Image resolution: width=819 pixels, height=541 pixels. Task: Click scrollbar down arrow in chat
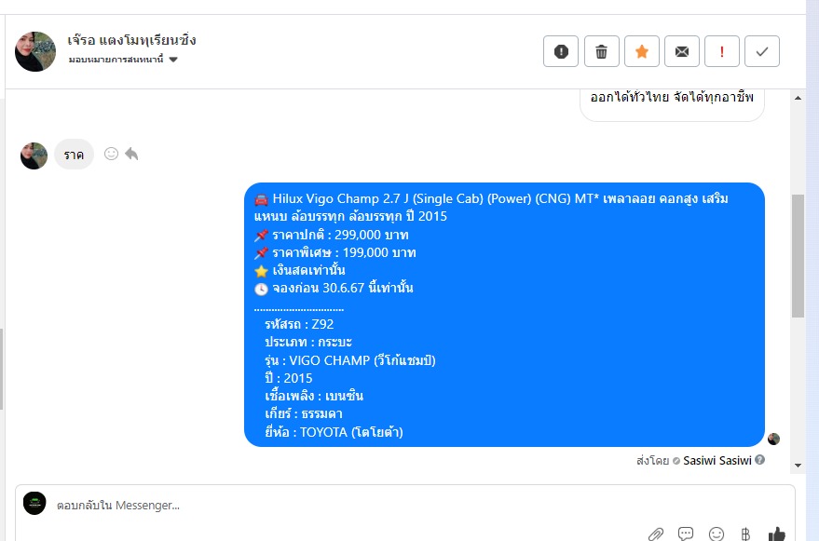tap(798, 466)
